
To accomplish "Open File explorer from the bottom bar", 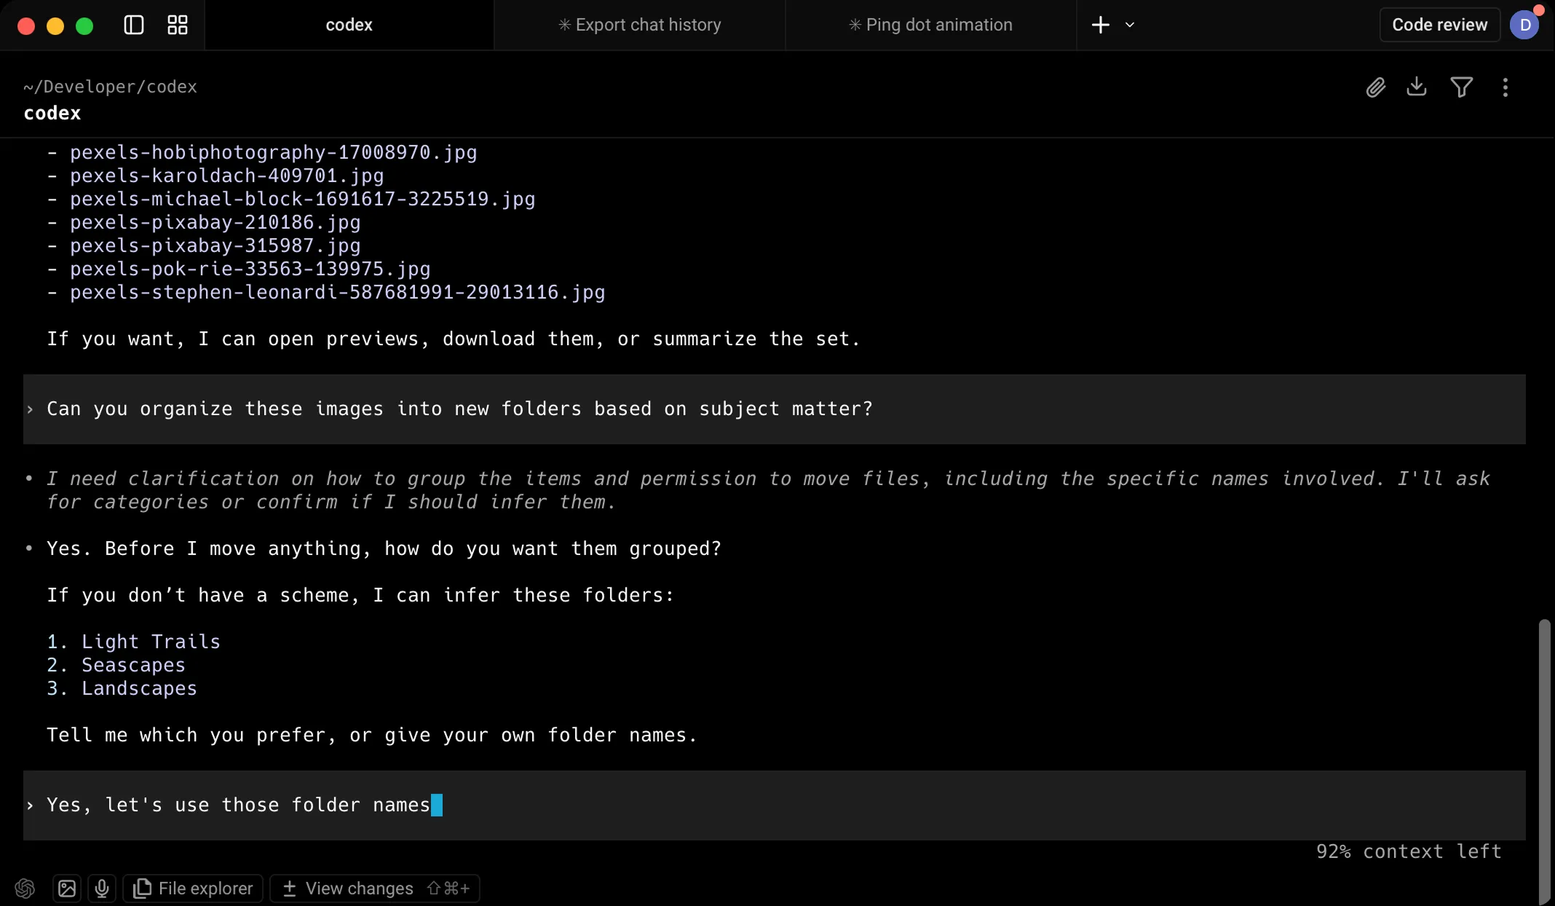I will coord(192,888).
